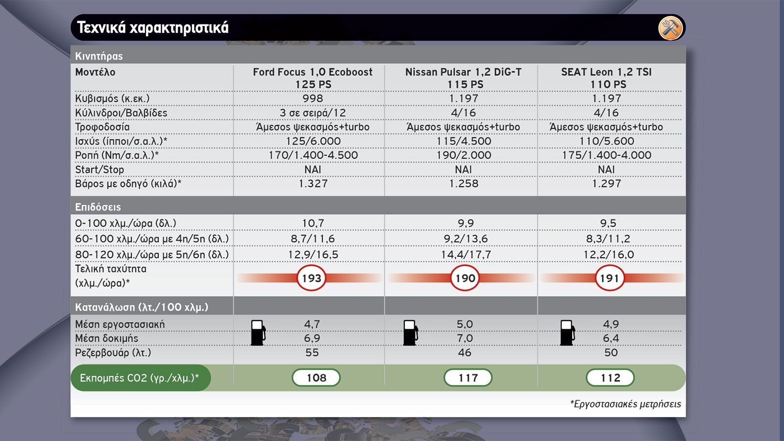Click the 112 CO2 emissions pill
Viewport: 784px width, 441px height.
610,378
